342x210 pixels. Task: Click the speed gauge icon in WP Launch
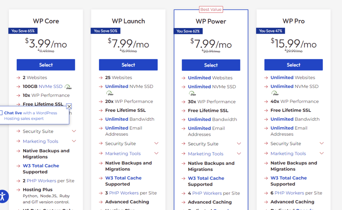pyautogui.click(x=110, y=93)
